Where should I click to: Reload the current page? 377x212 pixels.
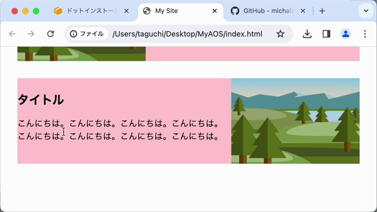[51, 34]
